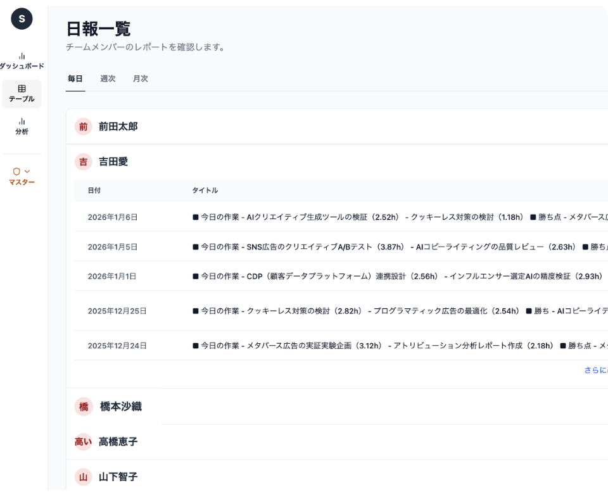Open 分析 via its chart icon
Viewport: 608px width, 492px height.
(22, 121)
